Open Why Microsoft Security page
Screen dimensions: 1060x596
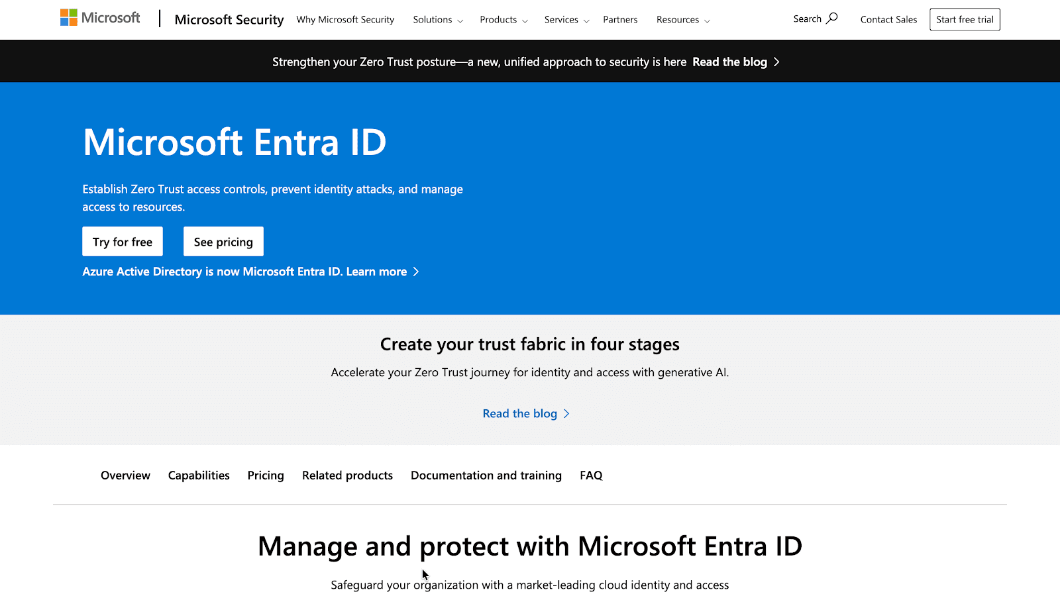(345, 20)
